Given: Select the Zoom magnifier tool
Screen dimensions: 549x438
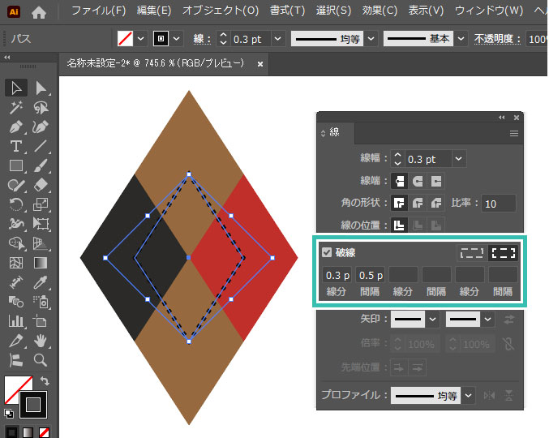Looking at the screenshot, I should coord(41,361).
